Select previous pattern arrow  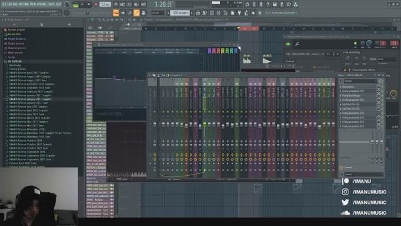168,13
